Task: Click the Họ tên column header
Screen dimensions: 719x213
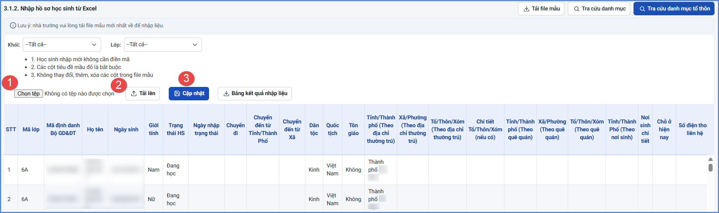Action: pyautogui.click(x=95, y=129)
